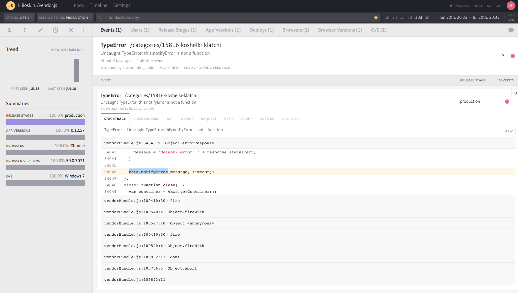518x293 pixels.
Task: Click the RAW stacktrace button
Action: [x=509, y=131]
